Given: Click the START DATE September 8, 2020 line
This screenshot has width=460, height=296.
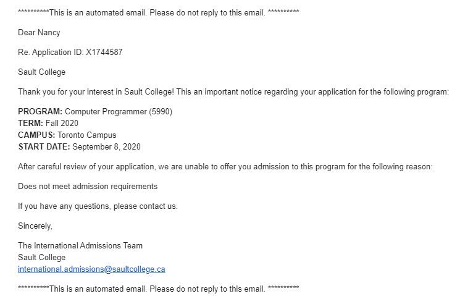Looking at the screenshot, I should (79, 147).
